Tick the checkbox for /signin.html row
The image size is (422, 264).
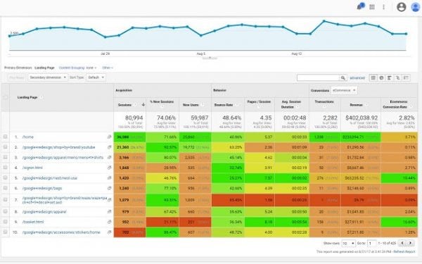click(5, 168)
